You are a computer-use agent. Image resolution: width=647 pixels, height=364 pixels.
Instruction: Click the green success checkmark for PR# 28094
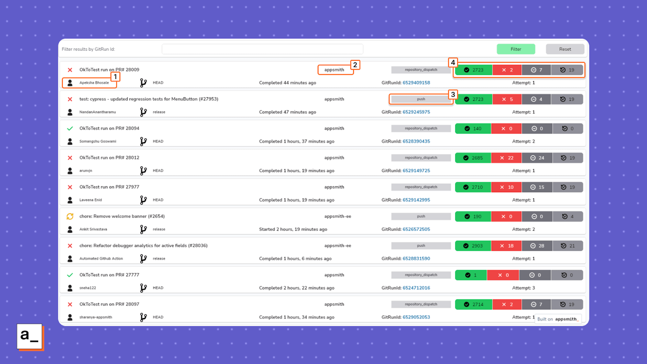70,128
